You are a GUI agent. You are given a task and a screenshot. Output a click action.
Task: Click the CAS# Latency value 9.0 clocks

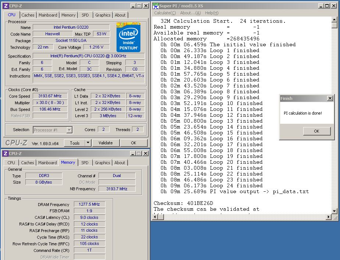(x=89, y=217)
